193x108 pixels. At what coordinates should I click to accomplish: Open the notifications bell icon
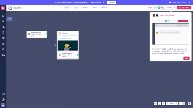(3, 55)
